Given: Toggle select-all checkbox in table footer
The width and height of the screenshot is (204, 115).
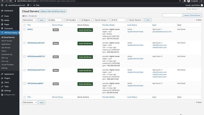Looking at the screenshot, I should (25, 97).
